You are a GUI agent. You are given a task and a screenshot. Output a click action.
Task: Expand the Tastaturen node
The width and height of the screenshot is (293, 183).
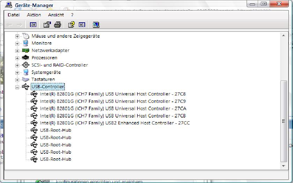coord(17,80)
